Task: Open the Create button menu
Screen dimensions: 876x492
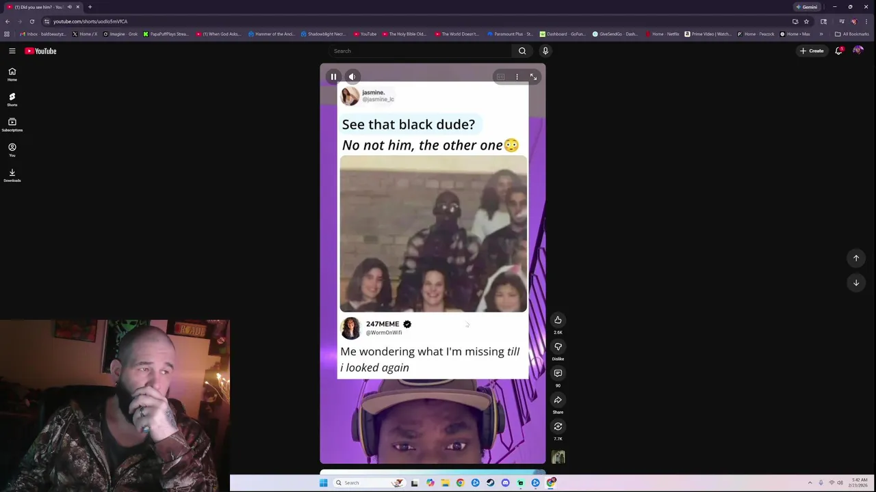Action: (812, 51)
